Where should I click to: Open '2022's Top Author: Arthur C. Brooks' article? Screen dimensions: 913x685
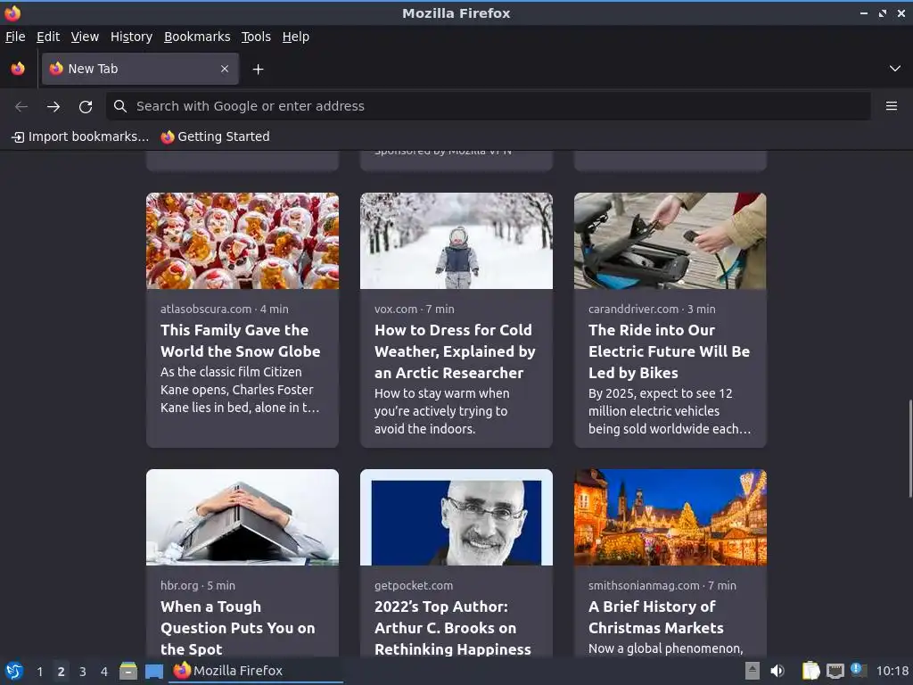452,628
